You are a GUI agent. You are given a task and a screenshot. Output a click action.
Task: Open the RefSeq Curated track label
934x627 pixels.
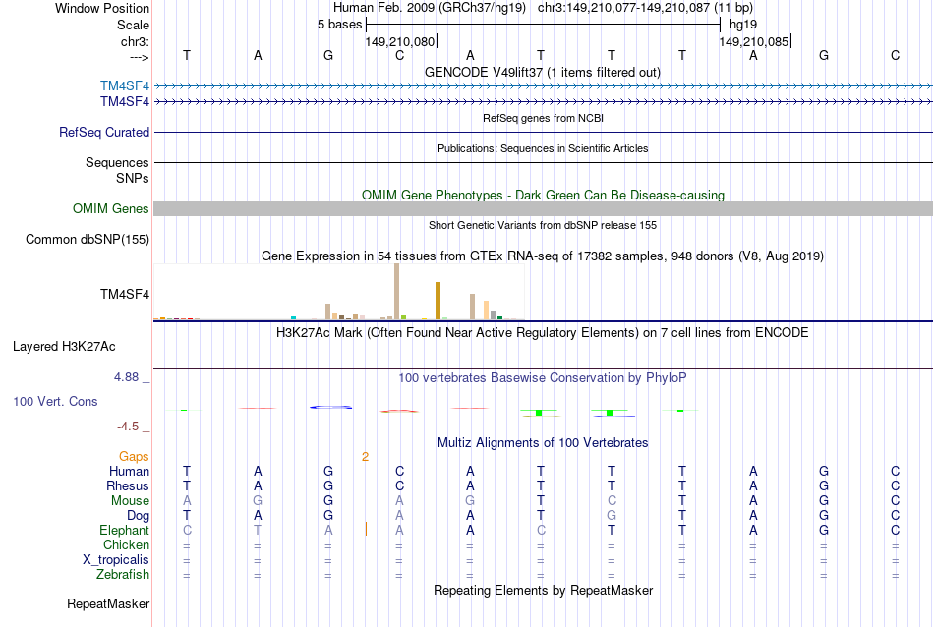[104, 133]
